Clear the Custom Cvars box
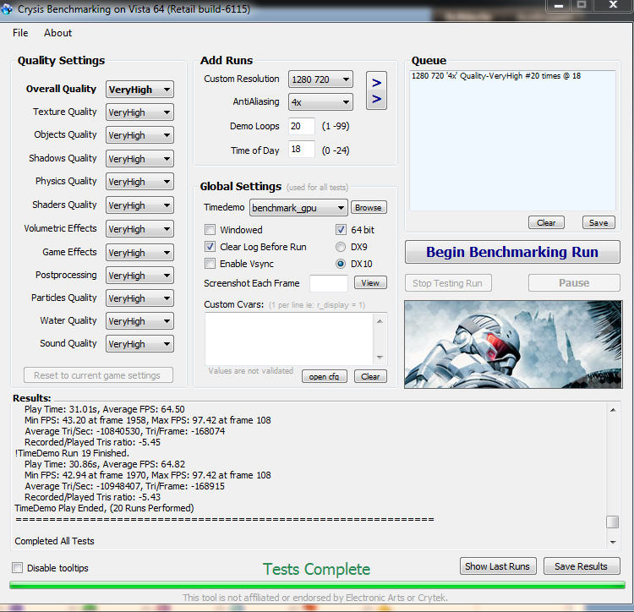Image resolution: width=634 pixels, height=612 pixels. [370, 376]
